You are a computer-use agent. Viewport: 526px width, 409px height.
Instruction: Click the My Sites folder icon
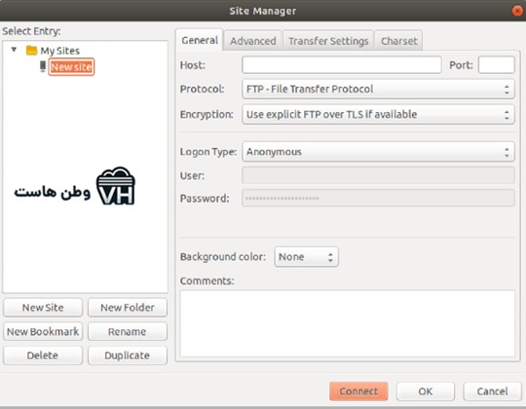coord(31,51)
